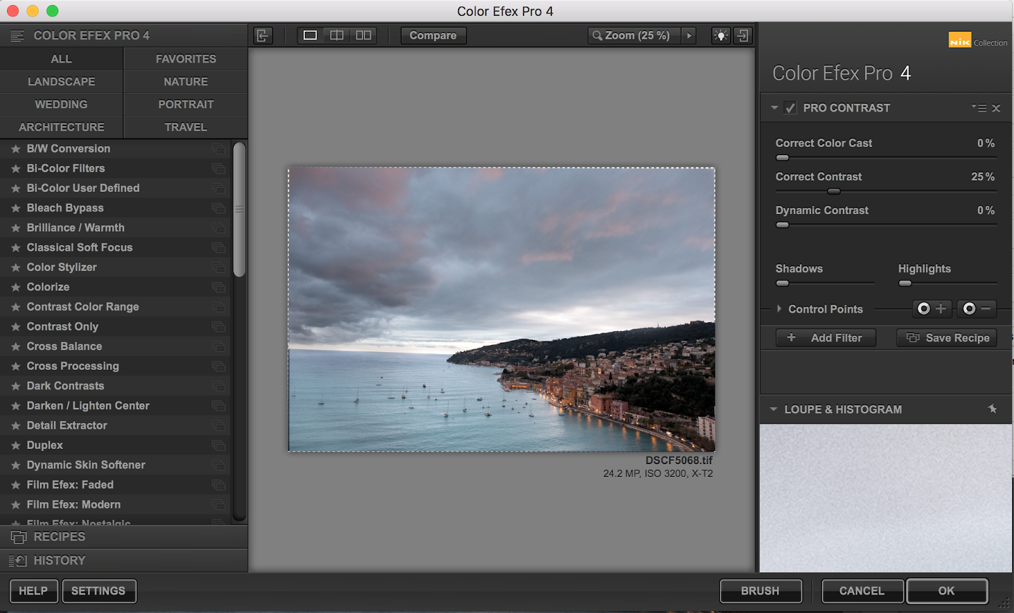Open zoom options arrow next to Zoom
1014x613 pixels.
pyautogui.click(x=689, y=35)
